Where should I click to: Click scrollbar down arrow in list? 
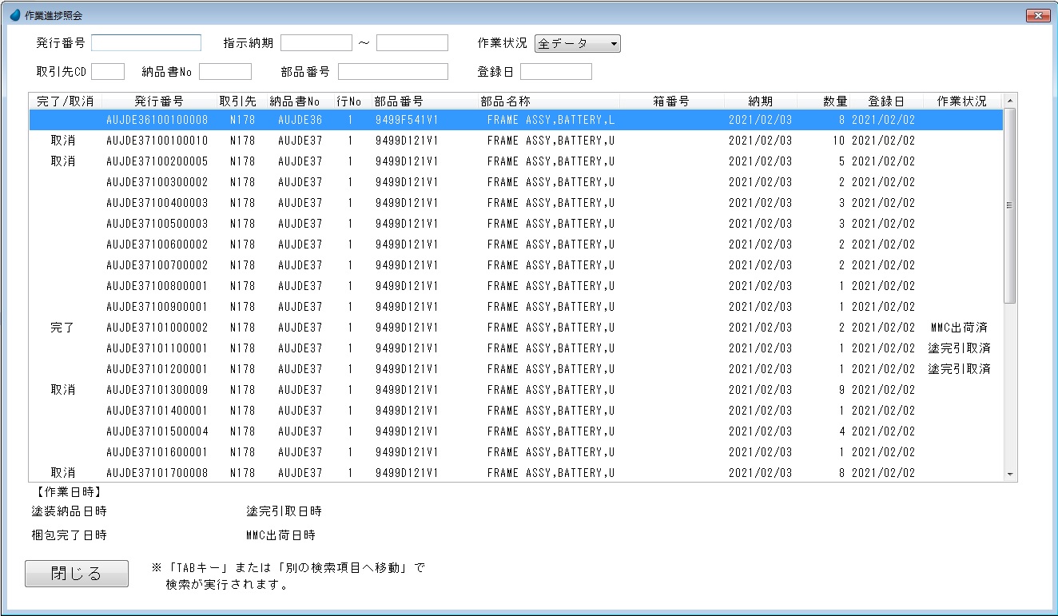coord(1010,475)
